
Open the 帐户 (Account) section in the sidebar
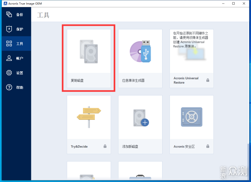tap(16, 58)
